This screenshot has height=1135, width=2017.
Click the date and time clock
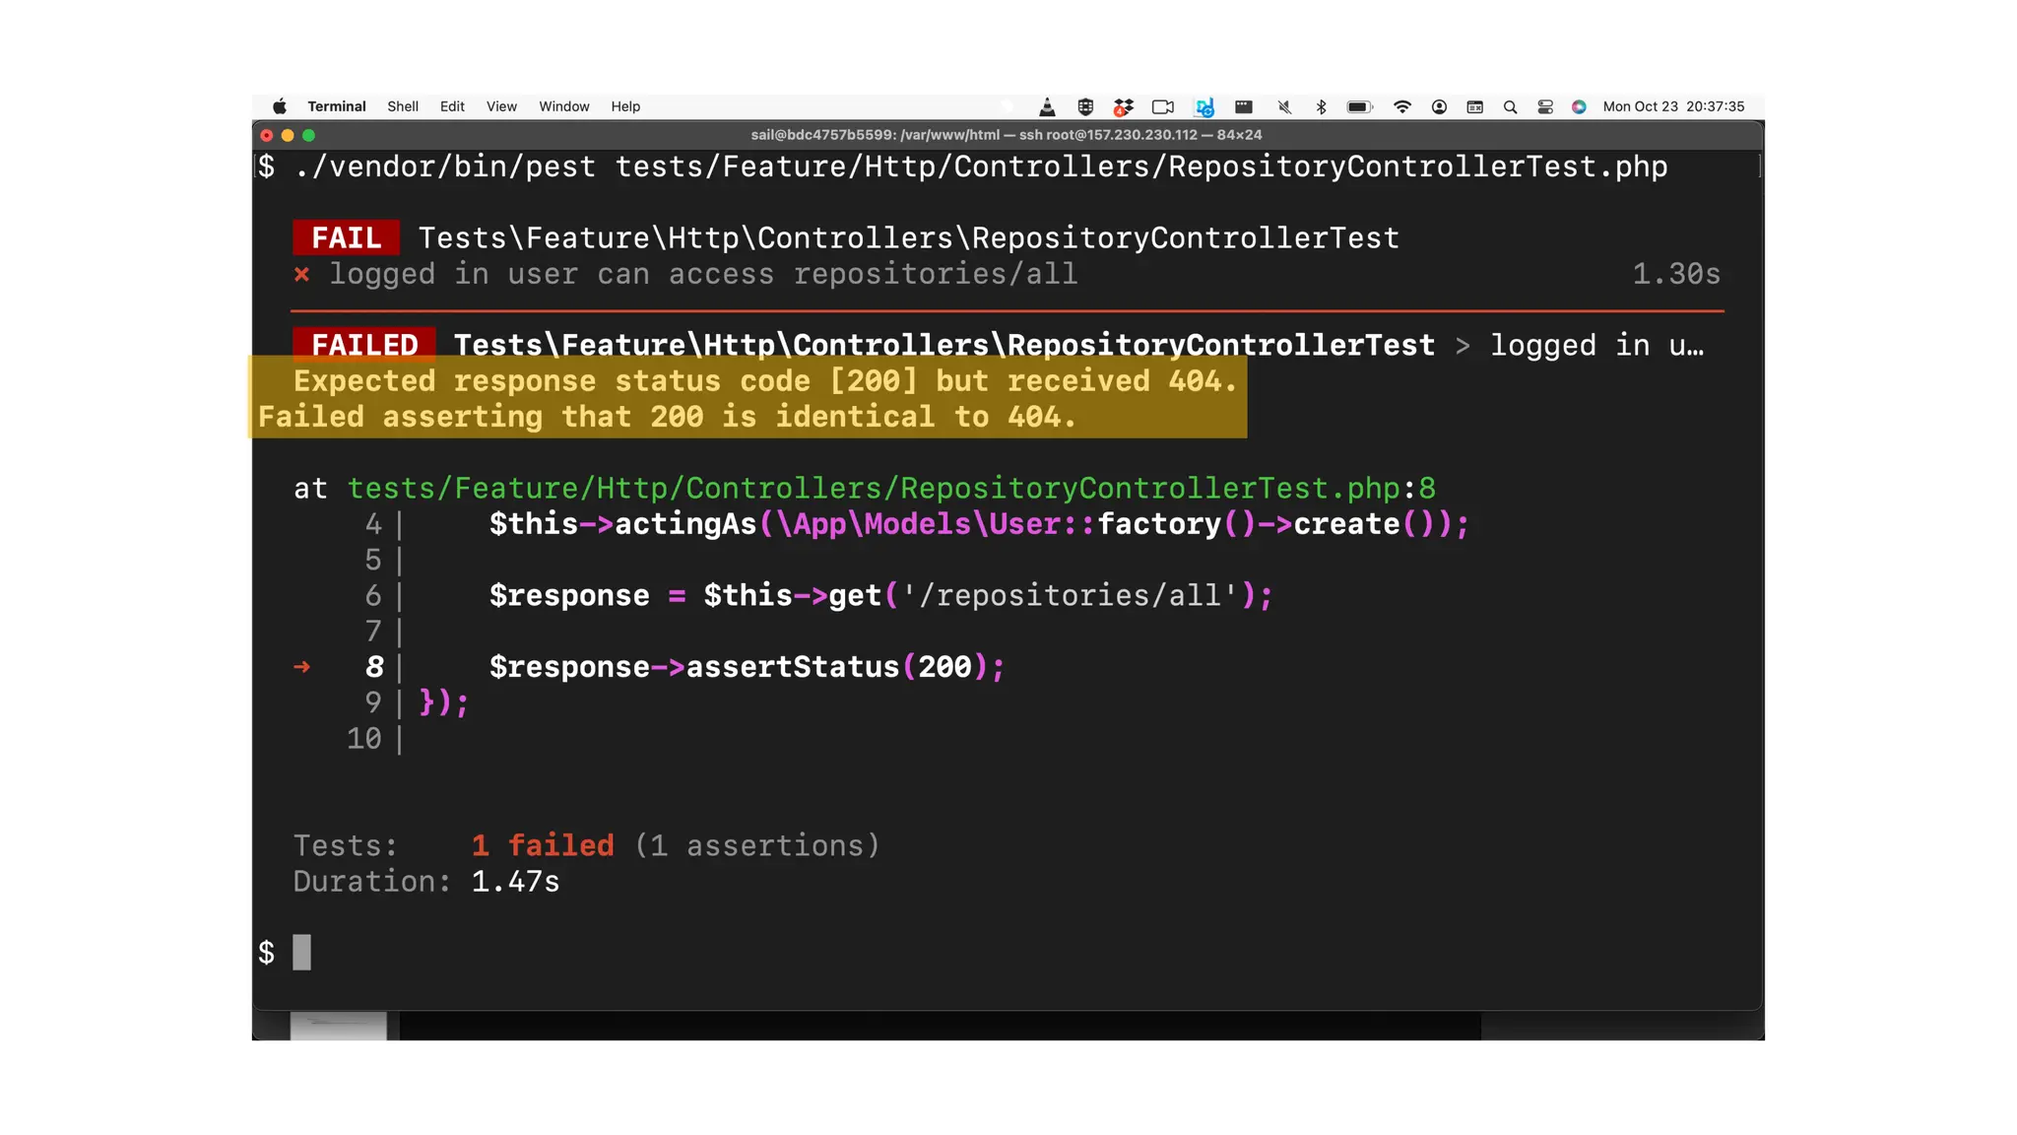pos(1672,106)
